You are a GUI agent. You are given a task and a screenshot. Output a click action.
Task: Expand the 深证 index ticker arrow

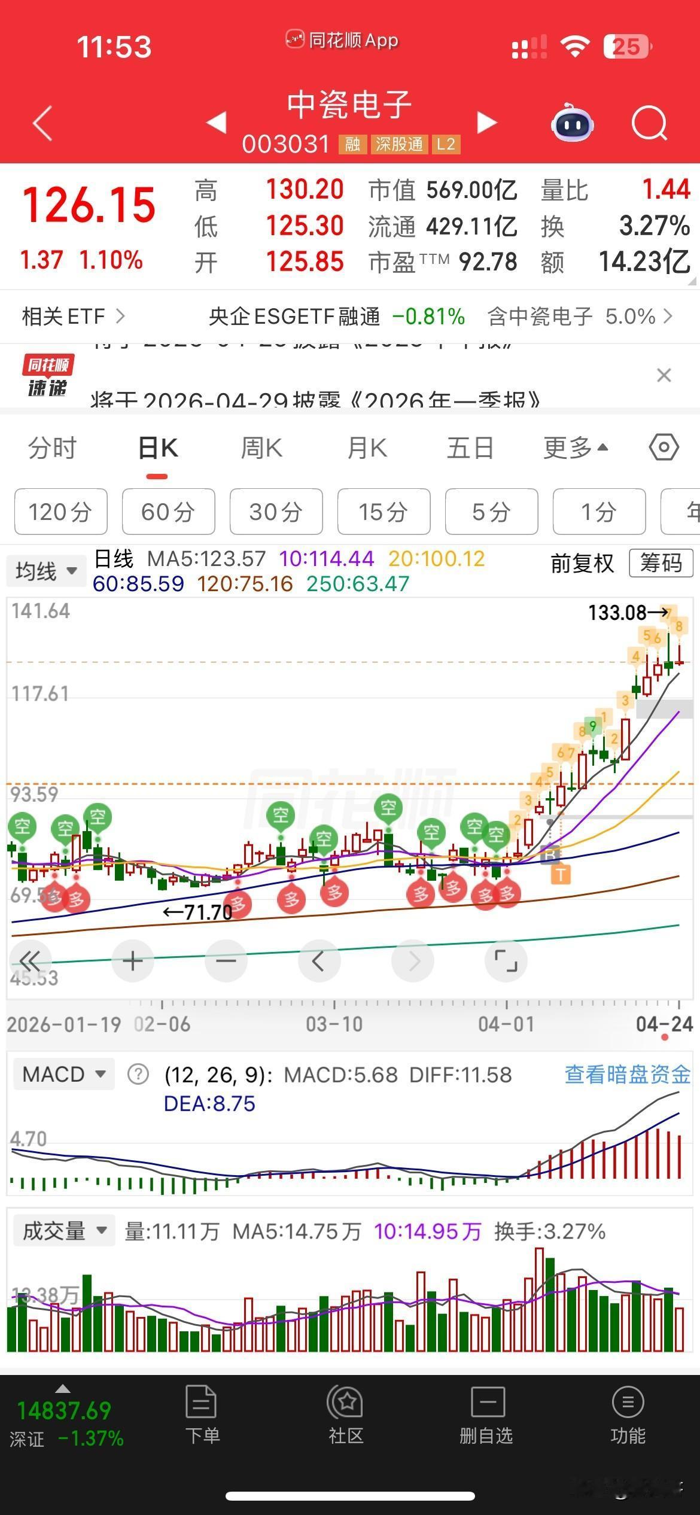[x=62, y=1388]
